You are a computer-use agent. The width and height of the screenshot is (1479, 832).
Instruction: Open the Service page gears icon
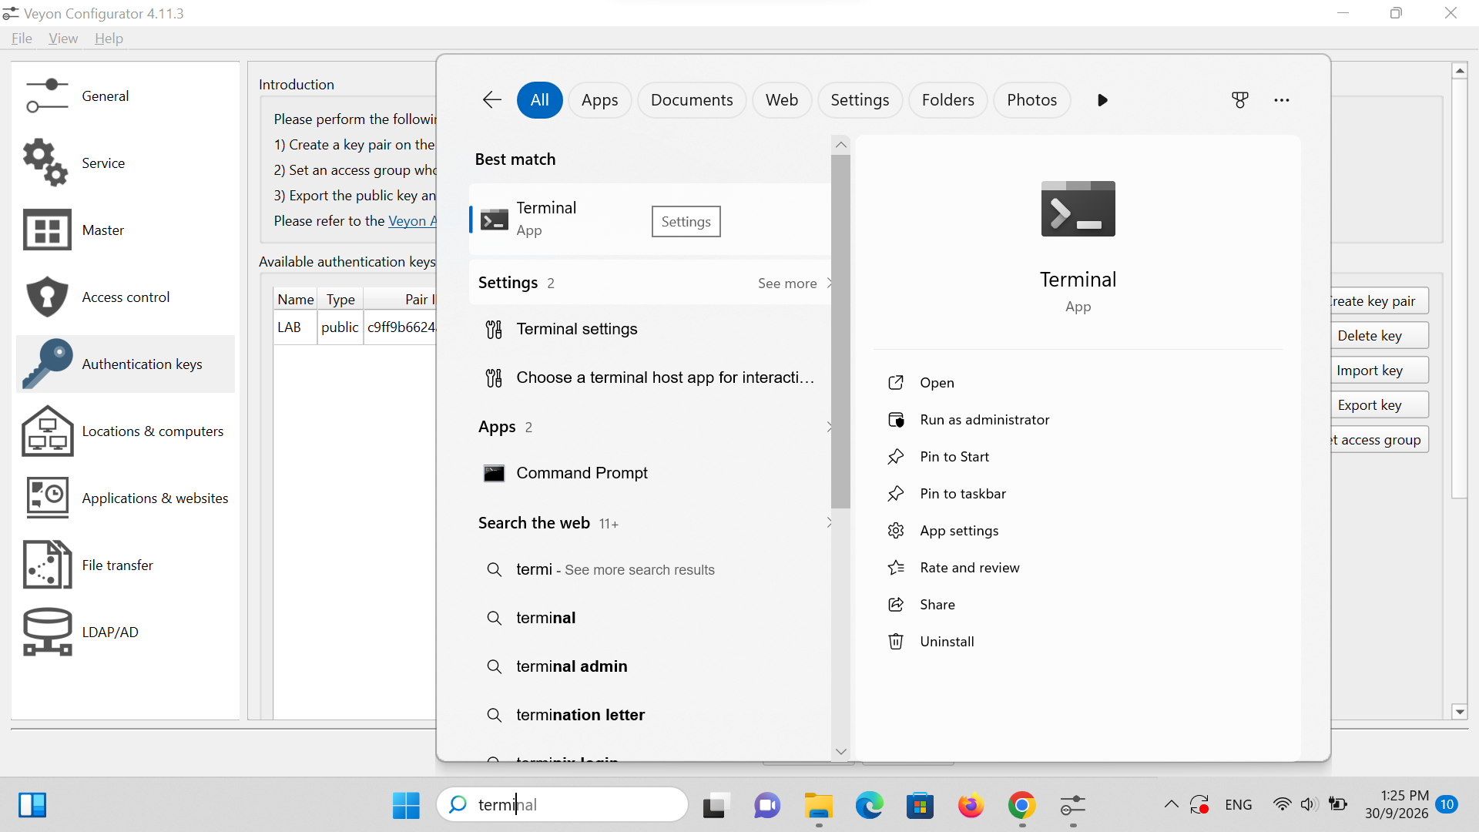click(47, 163)
